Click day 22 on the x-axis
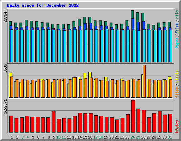Image resolution: width=181 pixels, height=141 pixels. (122, 137)
